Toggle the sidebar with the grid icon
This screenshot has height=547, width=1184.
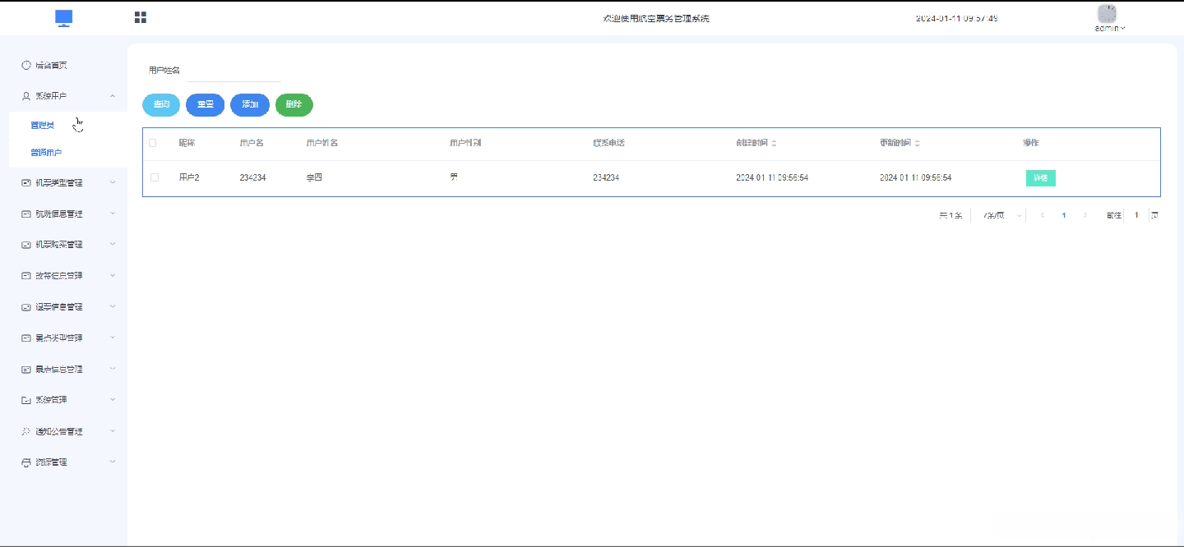141,17
